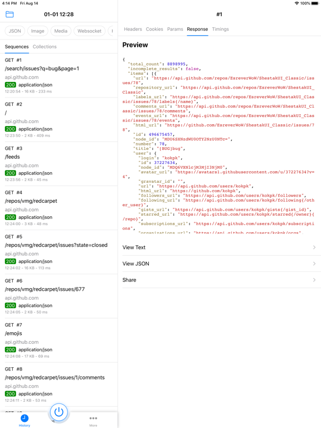Select the /emojis request
The width and height of the screenshot is (321, 428).
click(59, 341)
